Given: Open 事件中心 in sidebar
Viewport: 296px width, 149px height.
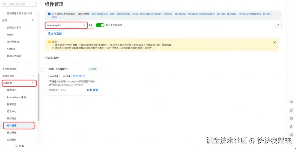Looking at the screenshot, I should (x=12, y=90).
